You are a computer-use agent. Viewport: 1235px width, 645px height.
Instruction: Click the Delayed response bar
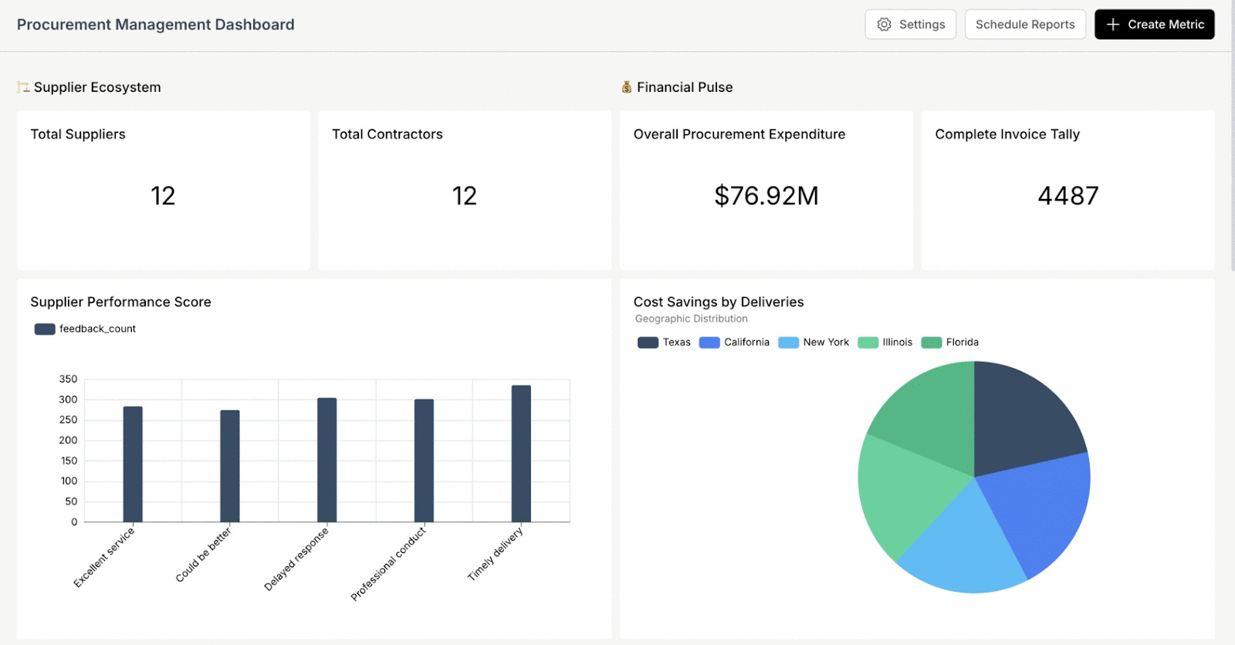(327, 460)
